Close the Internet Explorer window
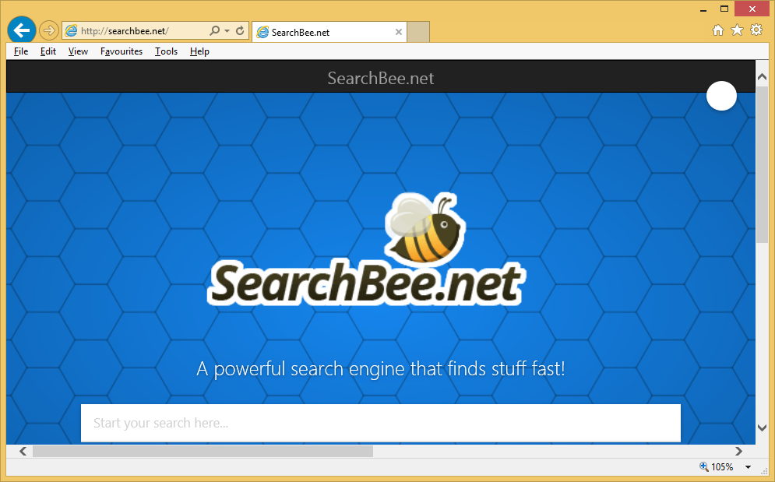 tap(752, 9)
